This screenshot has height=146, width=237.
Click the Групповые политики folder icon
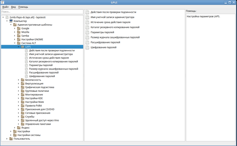point(23,91)
